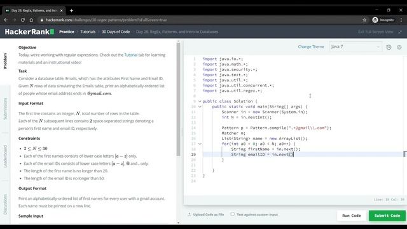407x229 pixels.
Task: Open Chrome three-dot menu
Action: click(401, 20)
